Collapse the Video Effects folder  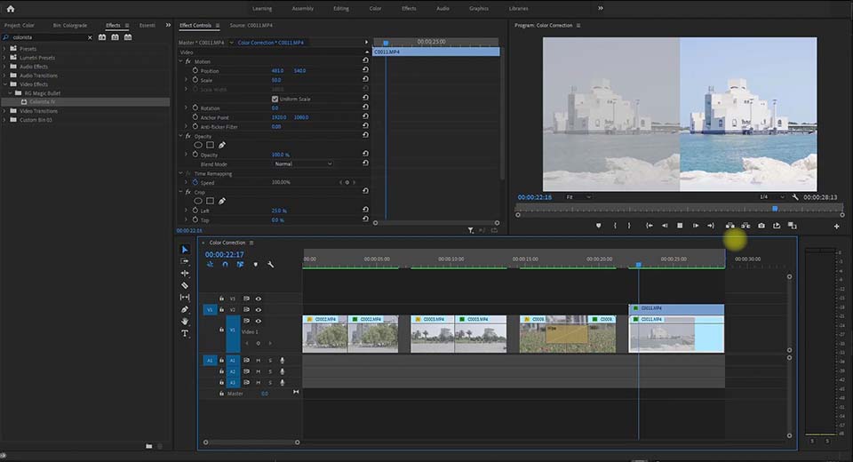tap(5, 84)
